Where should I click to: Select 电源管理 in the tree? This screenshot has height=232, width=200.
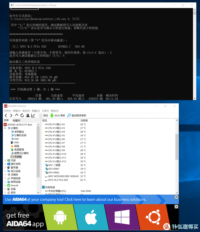pos(19,150)
